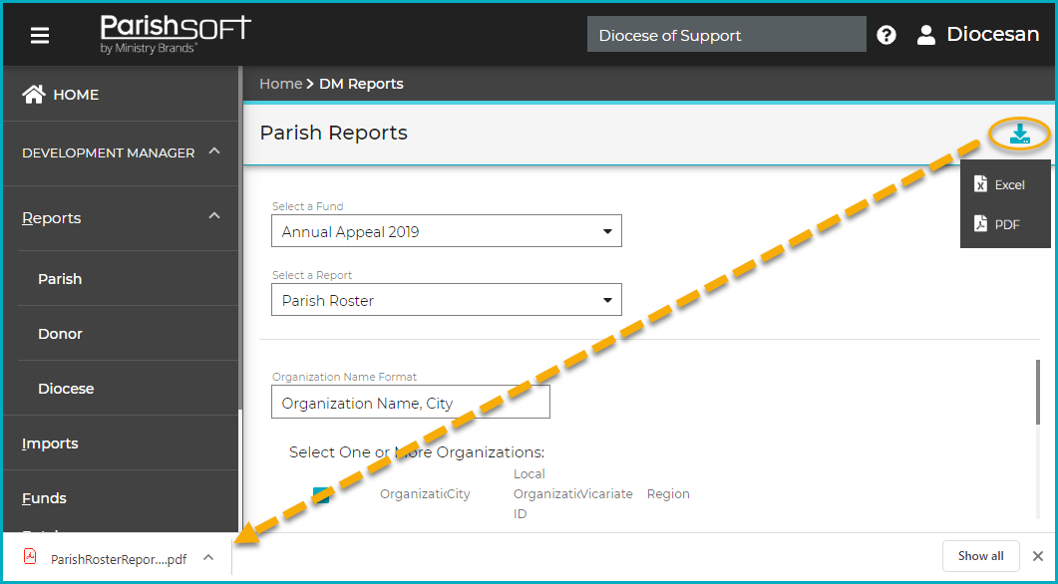The image size is (1058, 584).
Task: Open the hamburger navigation menu
Action: coord(40,35)
